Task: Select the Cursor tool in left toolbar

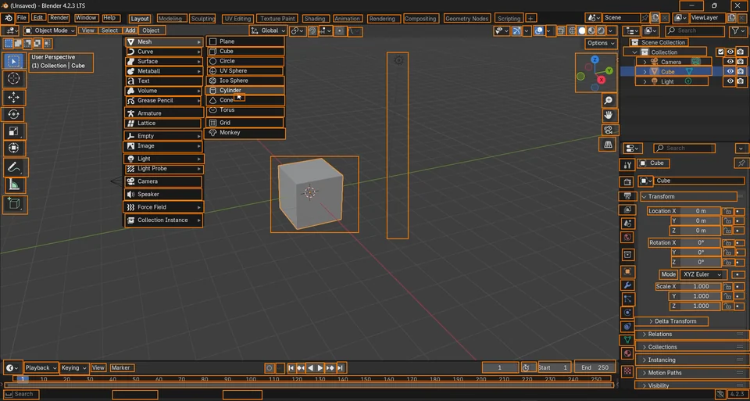Action: click(x=14, y=79)
